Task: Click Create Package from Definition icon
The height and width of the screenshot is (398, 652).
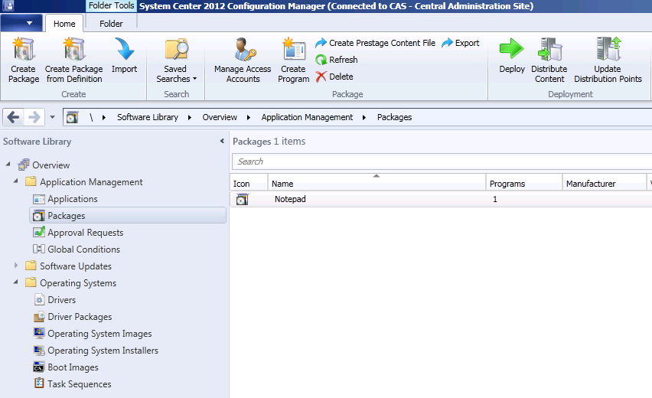Action: [x=73, y=51]
